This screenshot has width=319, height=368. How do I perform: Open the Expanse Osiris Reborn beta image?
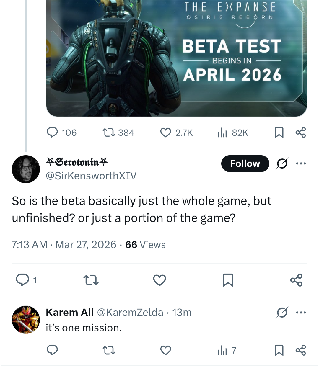[176, 59]
